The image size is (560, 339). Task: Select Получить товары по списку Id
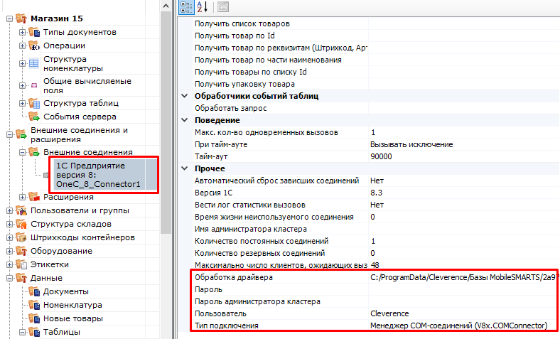[x=251, y=72]
